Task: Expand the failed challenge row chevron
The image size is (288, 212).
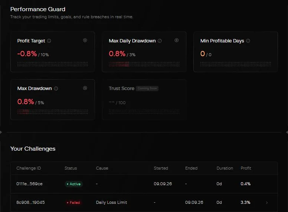Action: [x=267, y=203]
